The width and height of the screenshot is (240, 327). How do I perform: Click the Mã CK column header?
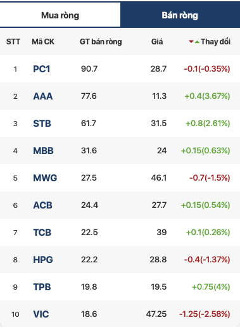pos(43,42)
